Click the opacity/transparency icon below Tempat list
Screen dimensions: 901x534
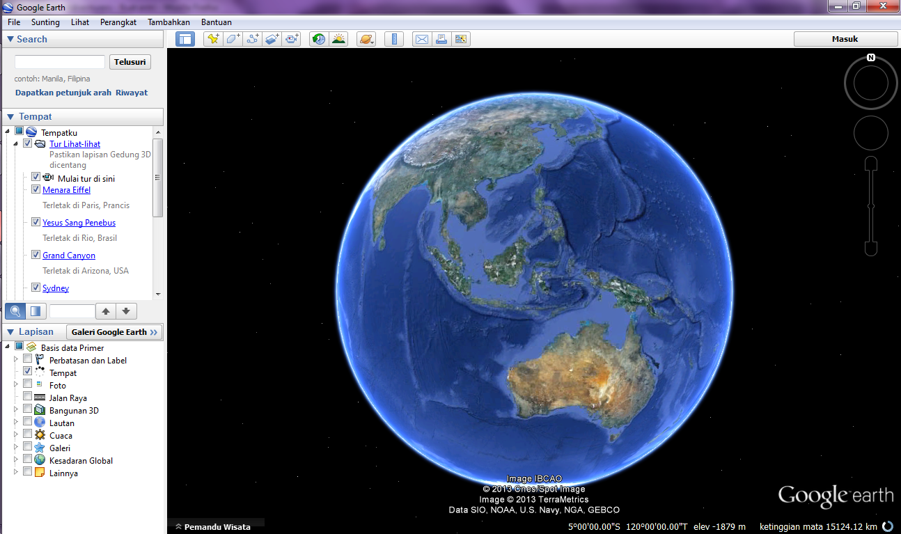click(35, 311)
